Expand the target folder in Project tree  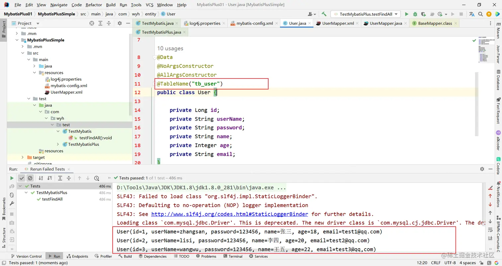click(23, 157)
